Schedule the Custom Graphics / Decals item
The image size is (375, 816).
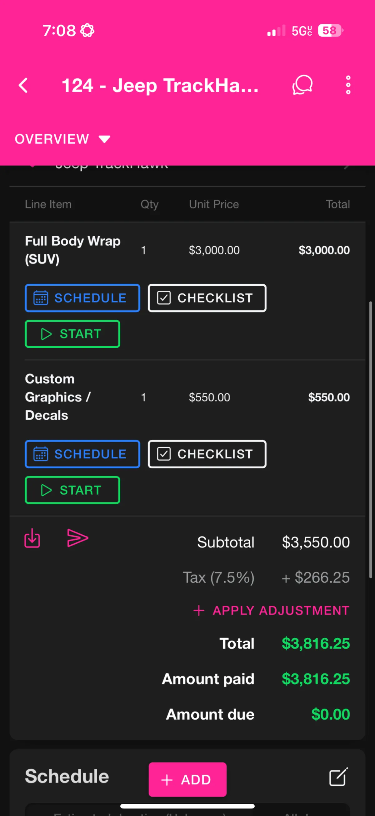point(82,454)
